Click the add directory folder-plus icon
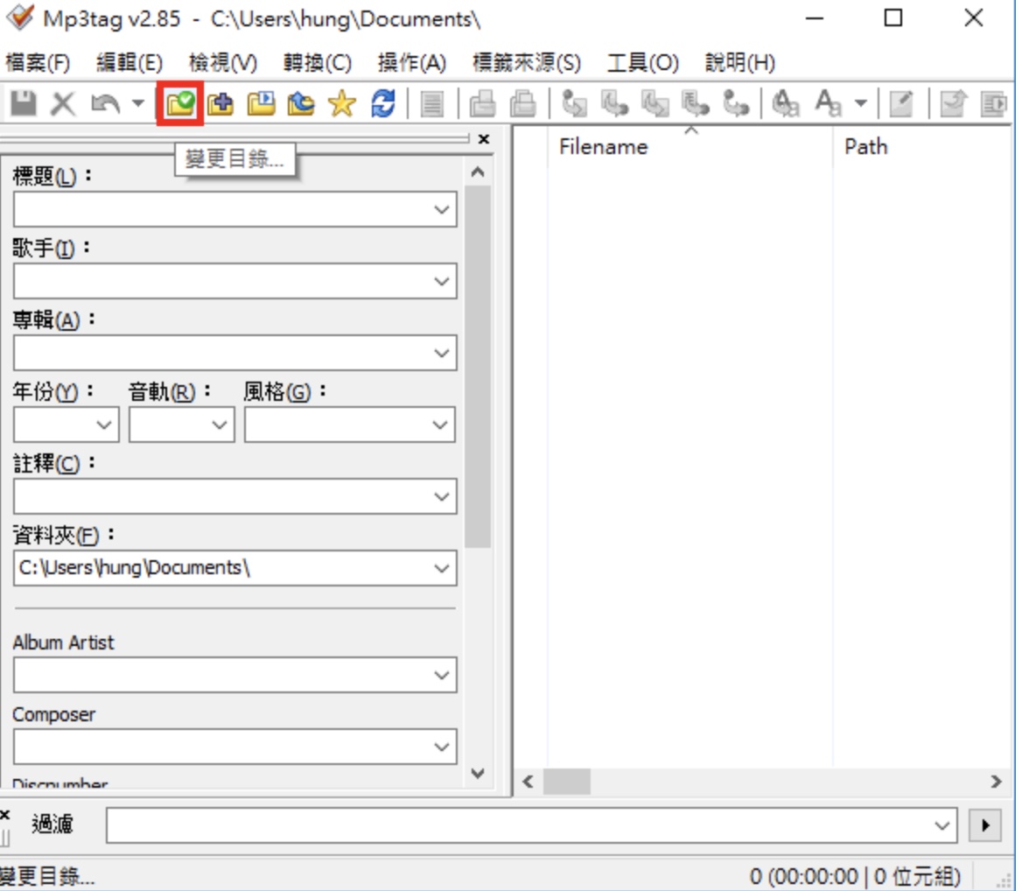This screenshot has width=1022, height=891. (221, 103)
